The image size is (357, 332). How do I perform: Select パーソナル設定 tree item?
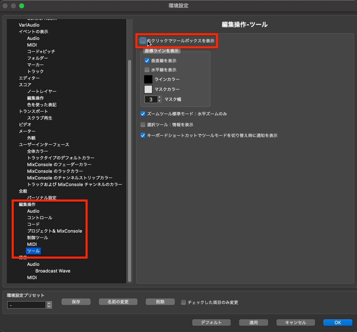(42, 198)
